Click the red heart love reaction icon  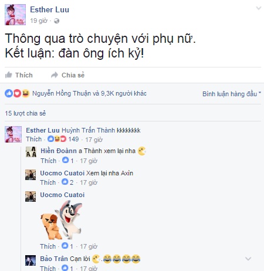pyautogui.click(x=17, y=93)
